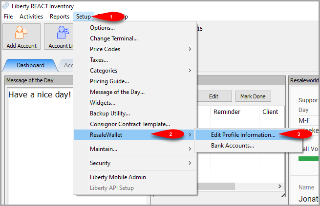Expand the Price Codes submenu arrow
The width and height of the screenshot is (320, 206).
tap(190, 49)
